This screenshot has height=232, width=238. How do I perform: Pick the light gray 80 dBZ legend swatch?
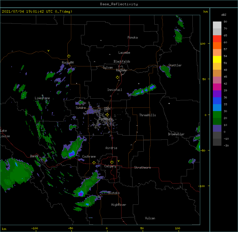click(x=217, y=25)
